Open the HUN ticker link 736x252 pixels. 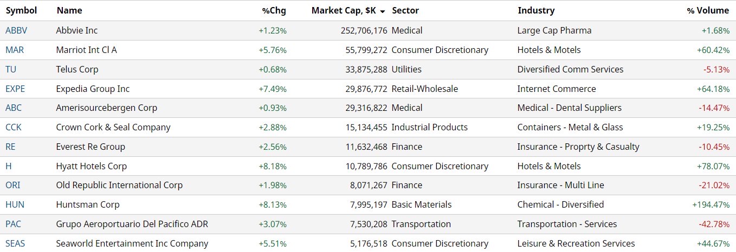click(15, 204)
